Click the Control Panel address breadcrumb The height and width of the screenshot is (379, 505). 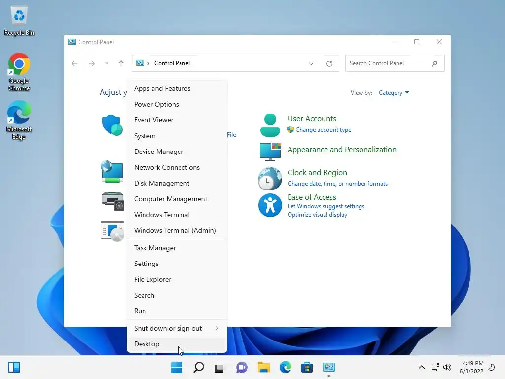pyautogui.click(x=172, y=63)
